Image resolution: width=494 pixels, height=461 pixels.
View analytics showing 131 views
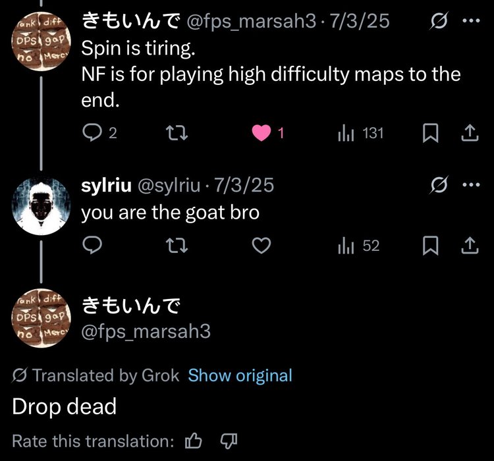tap(360, 133)
